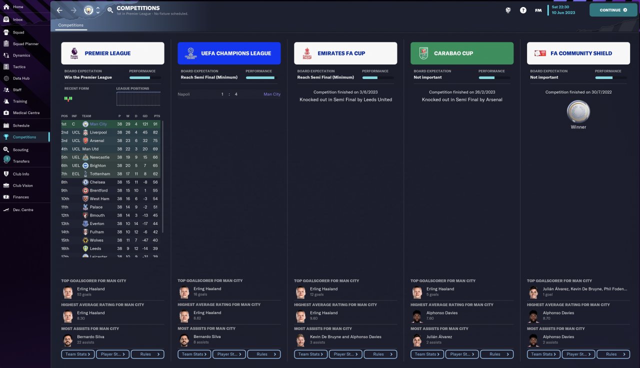This screenshot has height=368, width=640.
Task: Click the globe world icon in top bar
Action: tap(508, 10)
